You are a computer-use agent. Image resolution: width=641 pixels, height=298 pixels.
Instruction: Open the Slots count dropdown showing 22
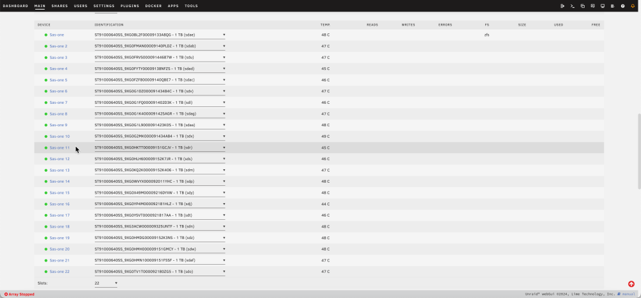pyautogui.click(x=106, y=283)
